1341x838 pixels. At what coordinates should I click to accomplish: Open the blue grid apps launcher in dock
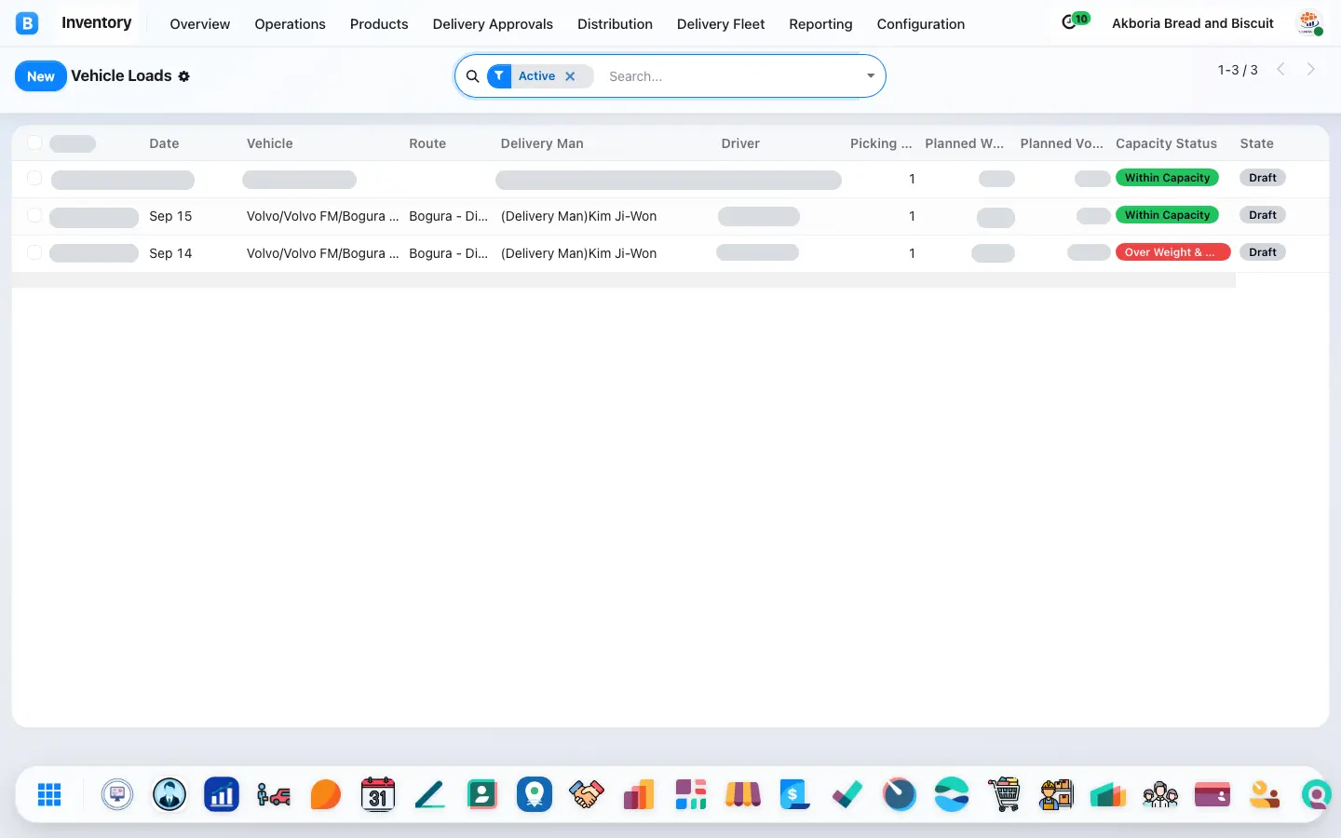point(49,794)
